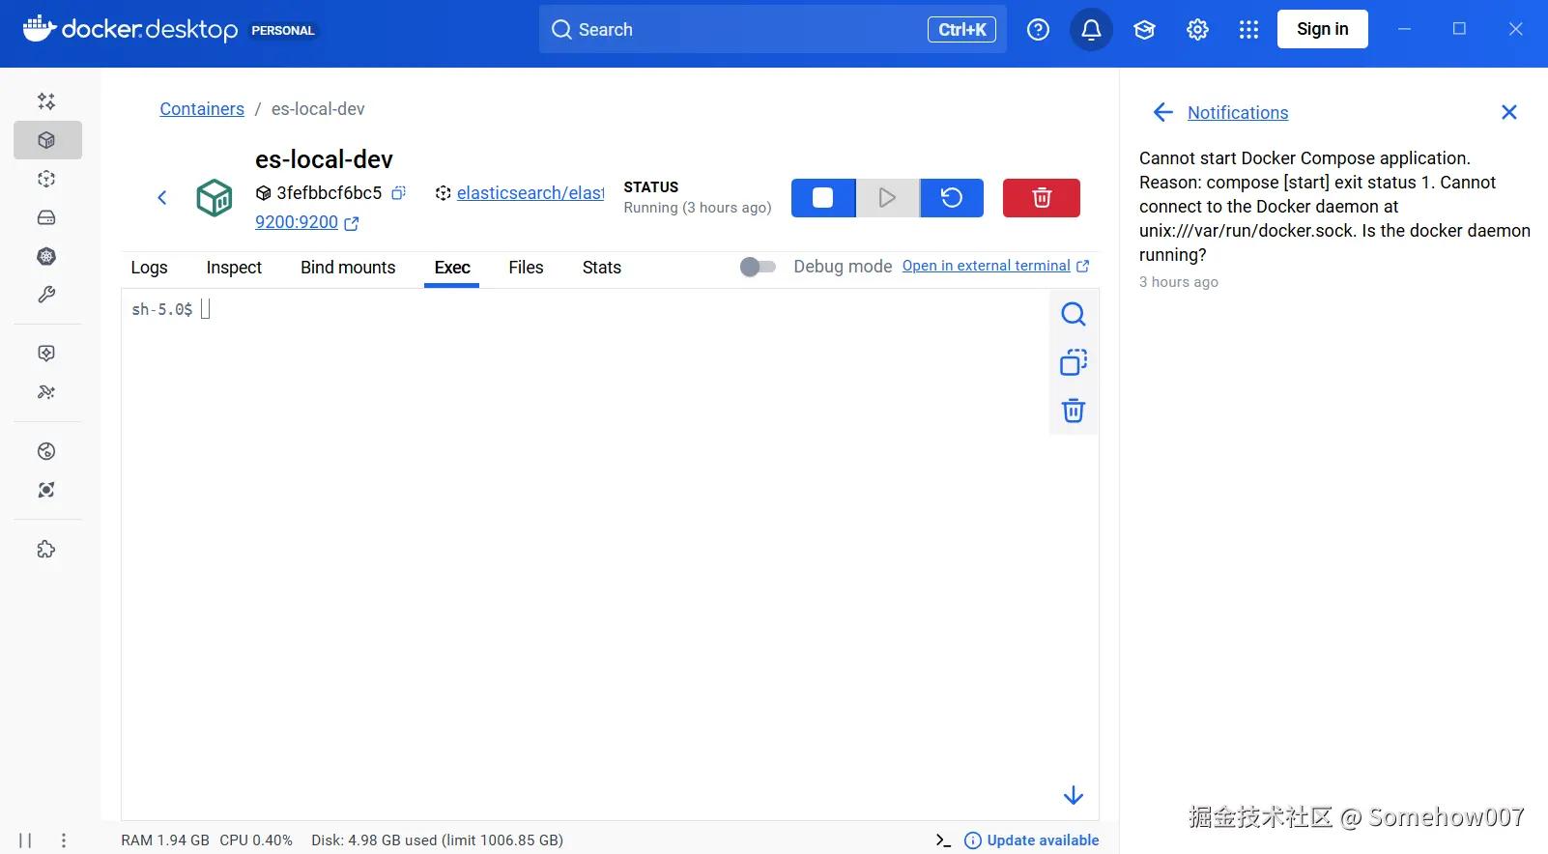Open the help question mark icon
Screen dimensions: 1548x854
pos(1038,30)
